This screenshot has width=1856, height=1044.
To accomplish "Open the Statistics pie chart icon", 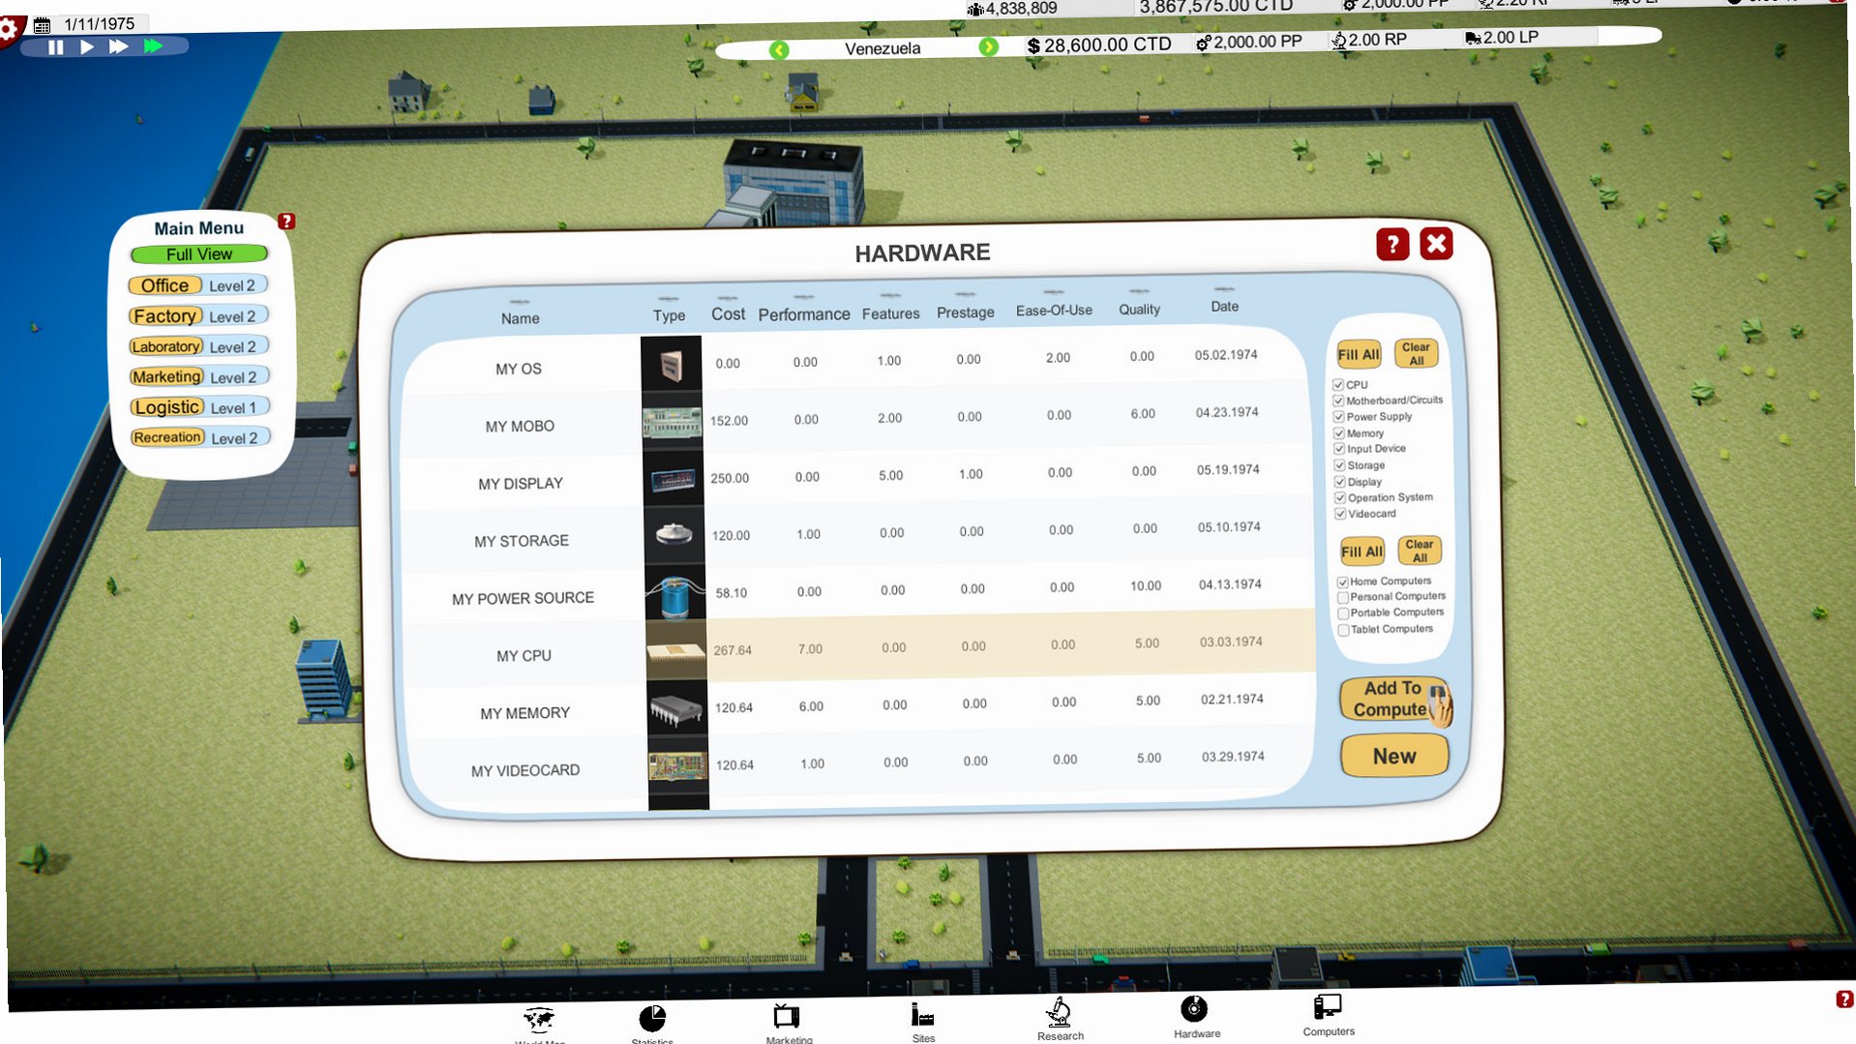I will 652,1018.
